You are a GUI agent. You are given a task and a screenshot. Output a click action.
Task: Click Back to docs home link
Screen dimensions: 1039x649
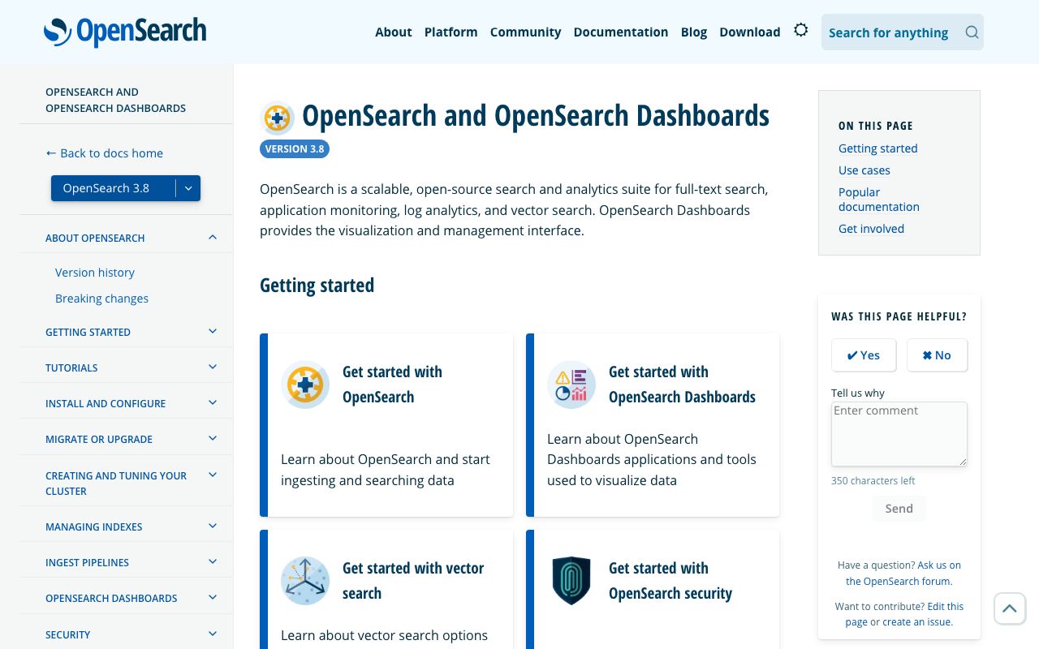105,153
